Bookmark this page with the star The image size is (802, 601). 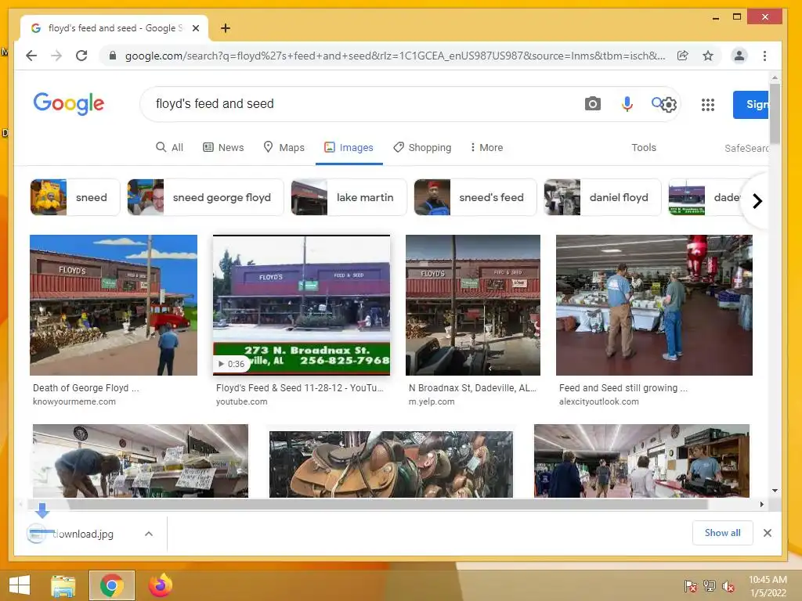point(708,56)
